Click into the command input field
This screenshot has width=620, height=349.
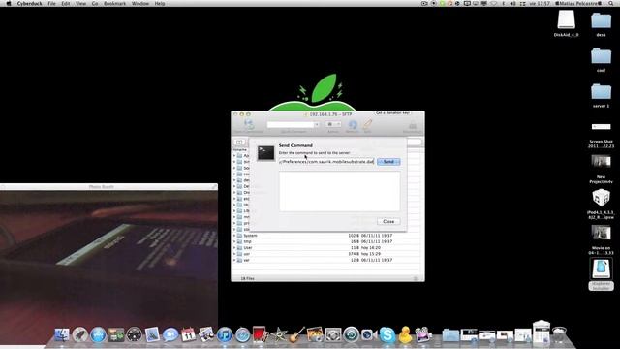click(x=326, y=162)
